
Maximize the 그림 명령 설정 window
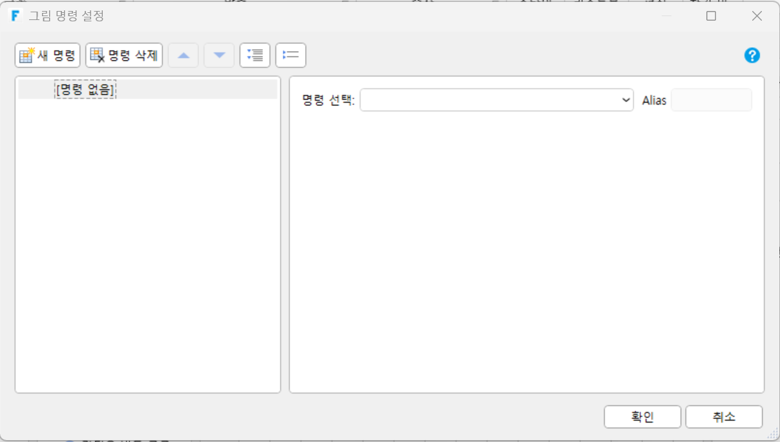711,16
